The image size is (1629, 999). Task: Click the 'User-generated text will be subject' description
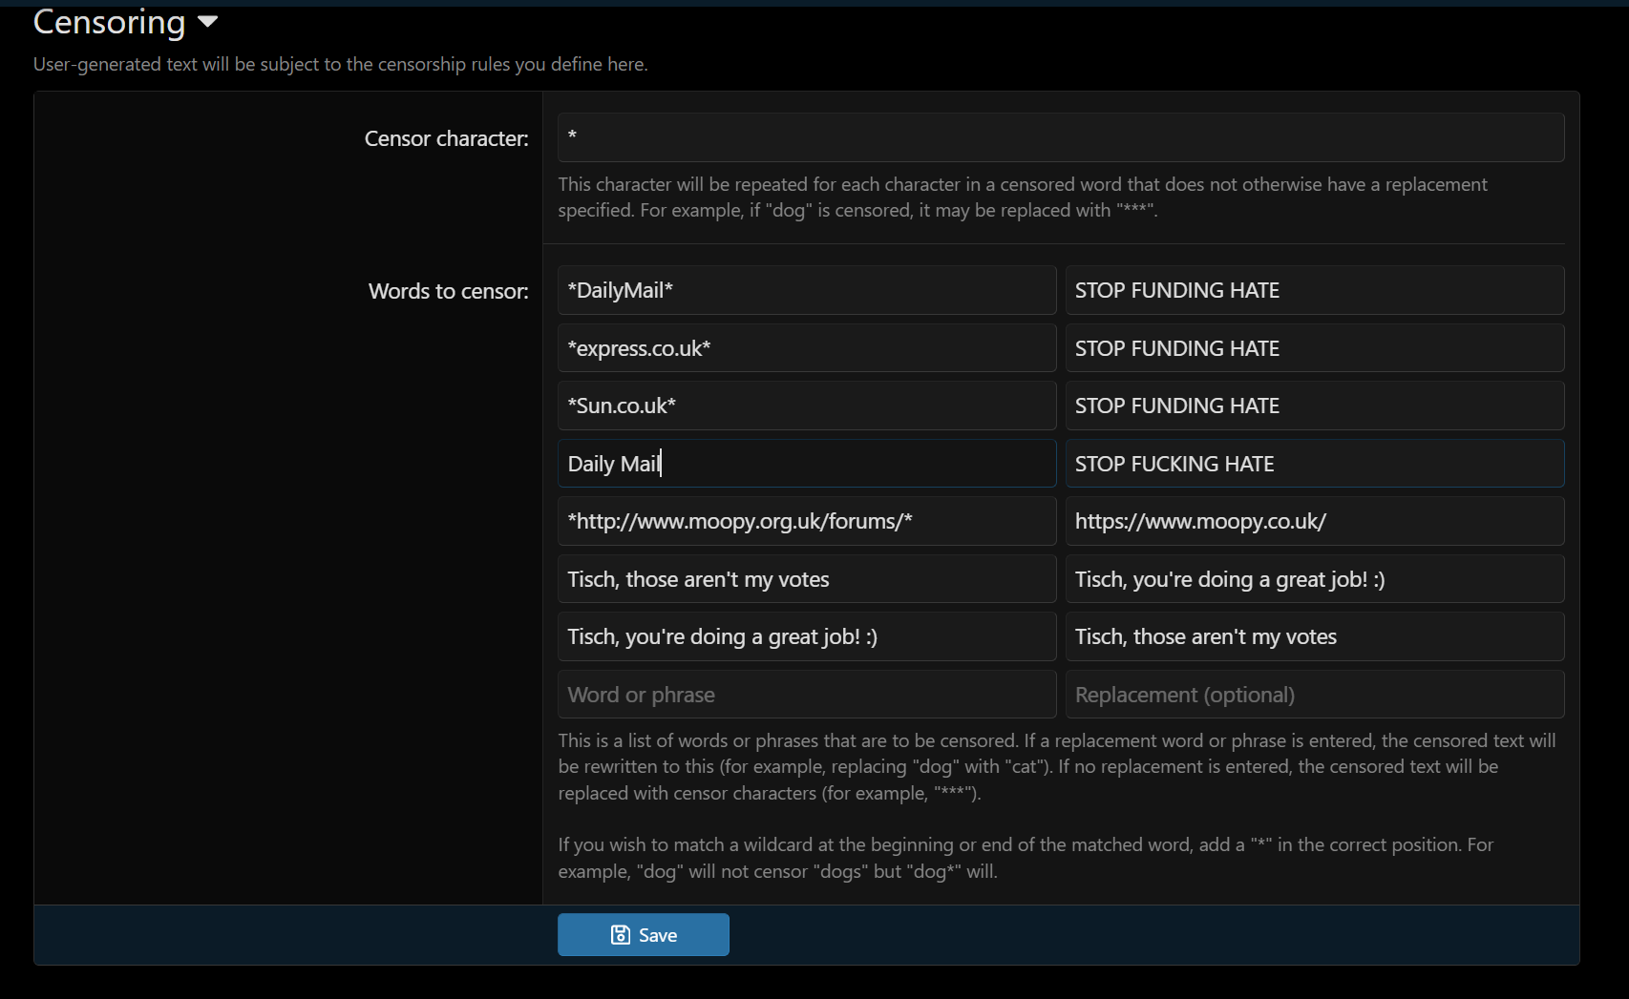click(340, 64)
